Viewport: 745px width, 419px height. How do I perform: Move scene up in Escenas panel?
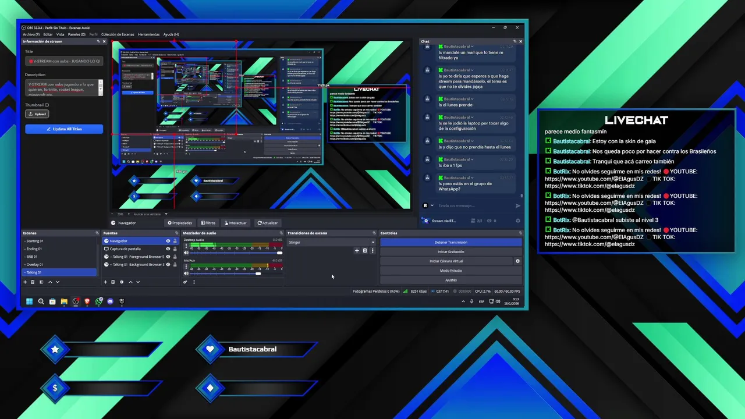point(50,282)
